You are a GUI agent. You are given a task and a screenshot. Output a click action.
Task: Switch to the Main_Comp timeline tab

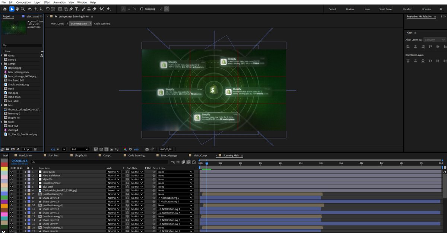click(x=200, y=155)
